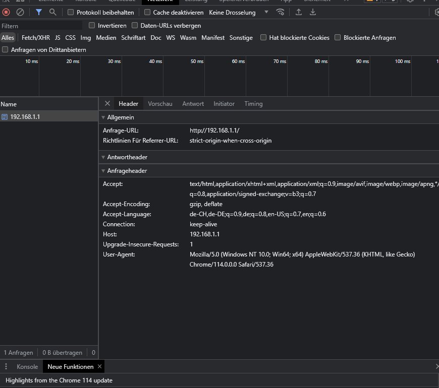Screen dimensions: 439x388
Task: Check the Cache deaktivieren checkbox
Action: 147,12
